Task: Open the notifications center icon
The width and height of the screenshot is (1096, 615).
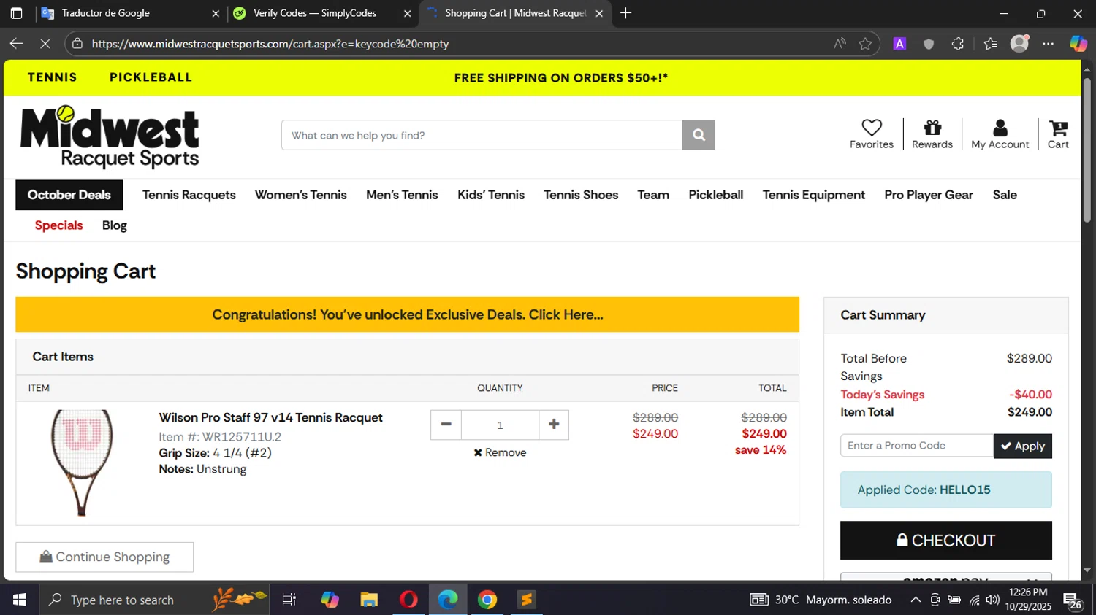Action: click(x=1072, y=600)
